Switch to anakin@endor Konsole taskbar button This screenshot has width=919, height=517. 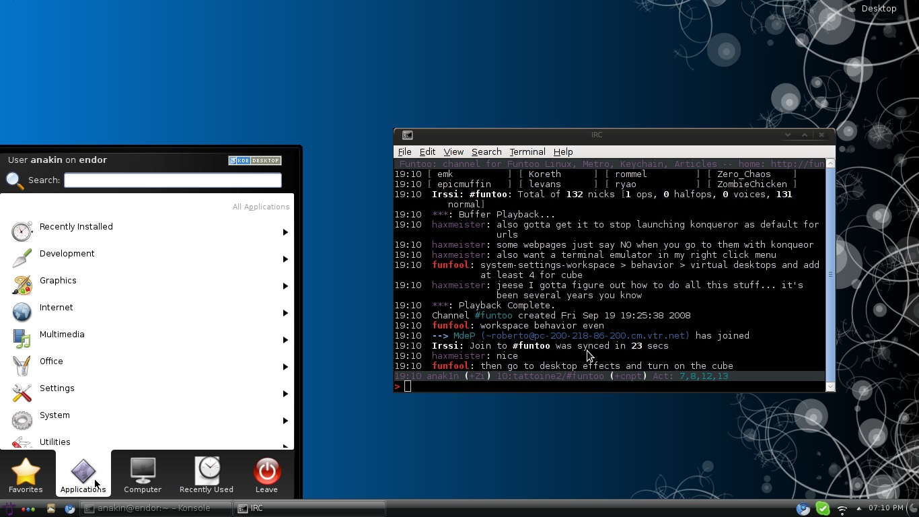point(156,508)
